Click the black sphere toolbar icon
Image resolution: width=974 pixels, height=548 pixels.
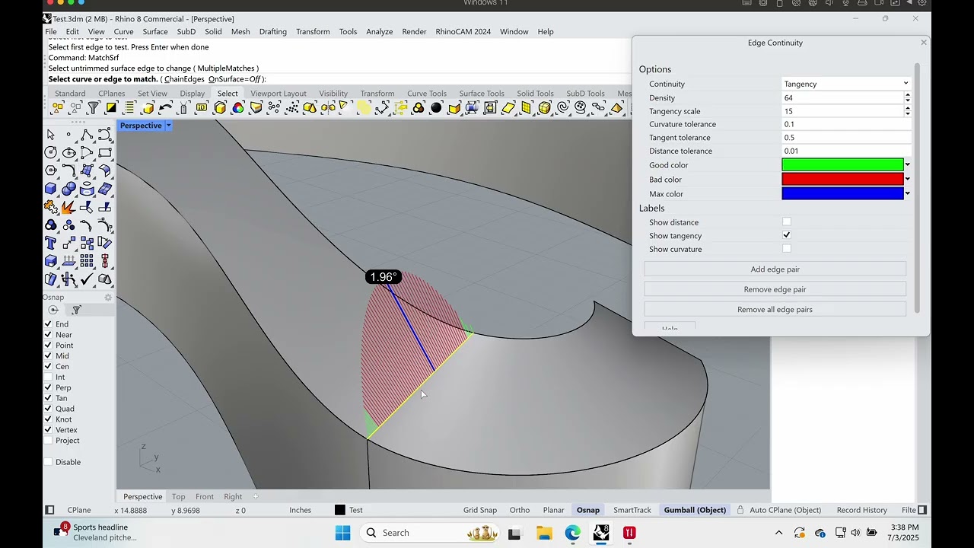(x=436, y=108)
